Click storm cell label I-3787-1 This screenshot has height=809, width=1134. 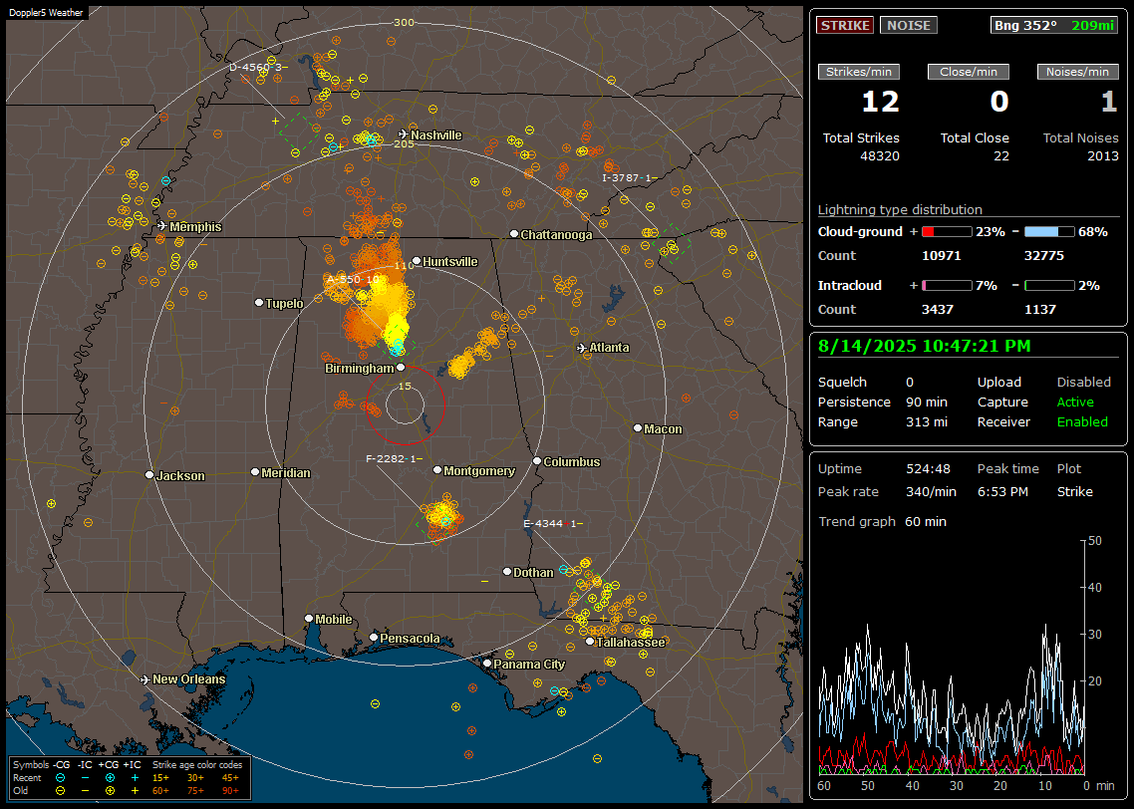tap(629, 178)
